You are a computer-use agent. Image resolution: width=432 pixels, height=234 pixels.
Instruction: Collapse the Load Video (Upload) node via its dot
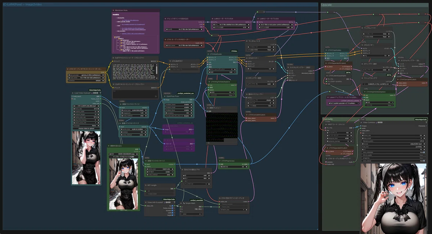click(x=73, y=93)
